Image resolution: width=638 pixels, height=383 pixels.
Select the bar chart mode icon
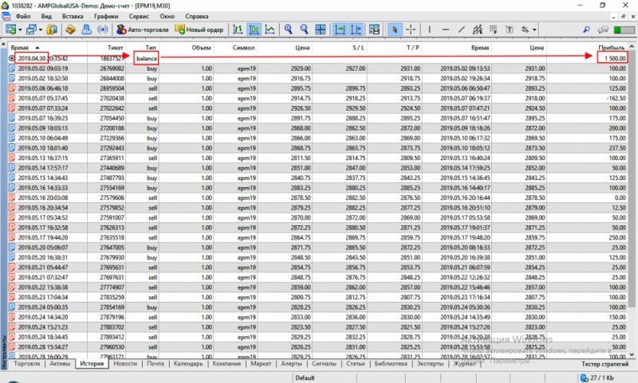coord(238,29)
